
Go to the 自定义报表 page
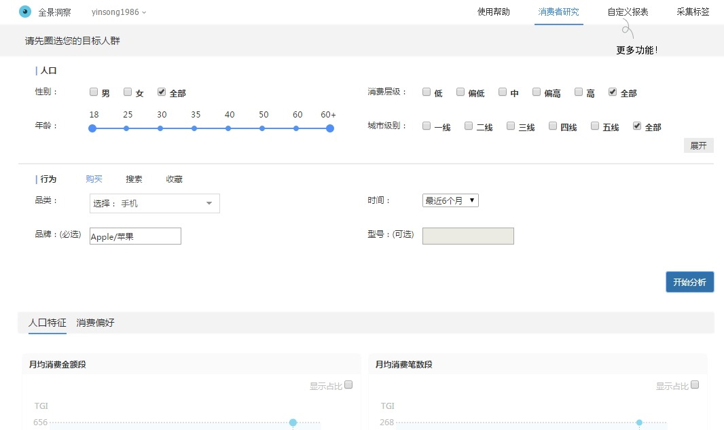(628, 12)
